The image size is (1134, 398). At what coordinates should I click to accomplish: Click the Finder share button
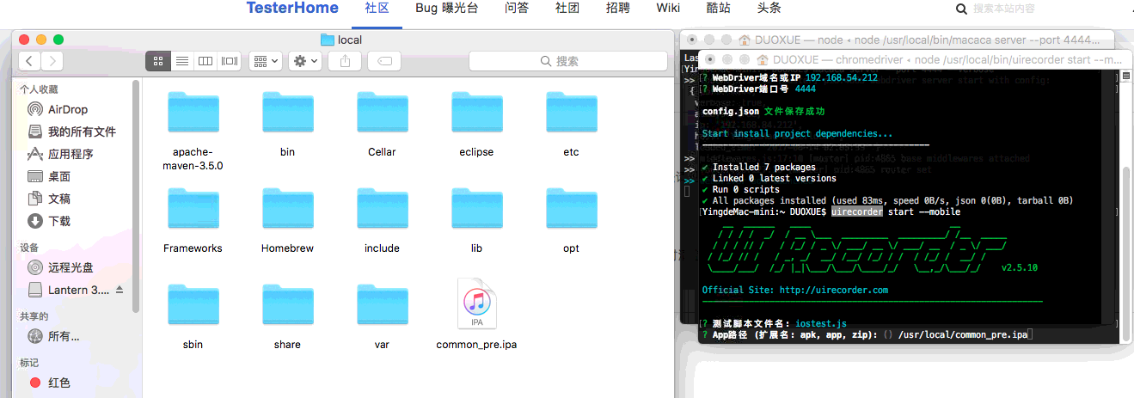click(345, 61)
